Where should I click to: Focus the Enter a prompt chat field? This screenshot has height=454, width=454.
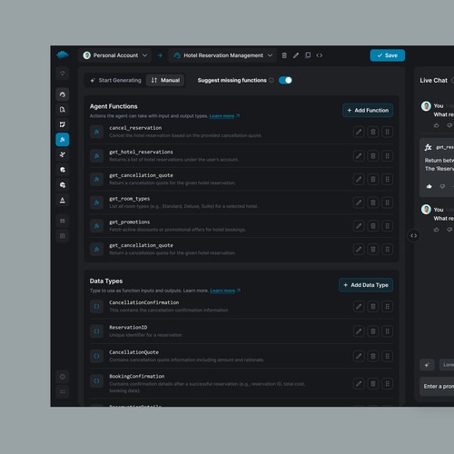(x=437, y=387)
